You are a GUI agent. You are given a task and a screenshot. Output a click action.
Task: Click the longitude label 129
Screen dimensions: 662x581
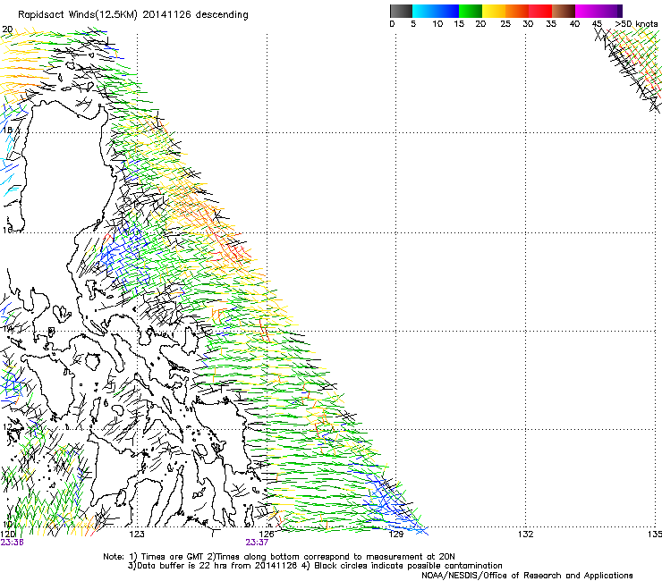coord(395,535)
